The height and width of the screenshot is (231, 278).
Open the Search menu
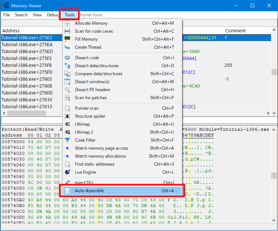click(21, 15)
